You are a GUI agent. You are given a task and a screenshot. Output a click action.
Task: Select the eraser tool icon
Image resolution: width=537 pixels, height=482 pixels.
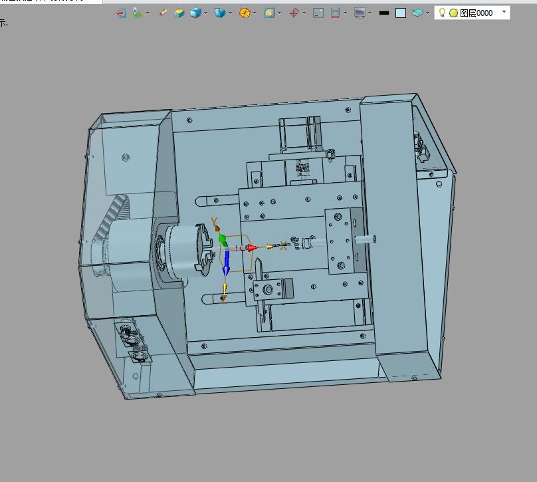163,13
